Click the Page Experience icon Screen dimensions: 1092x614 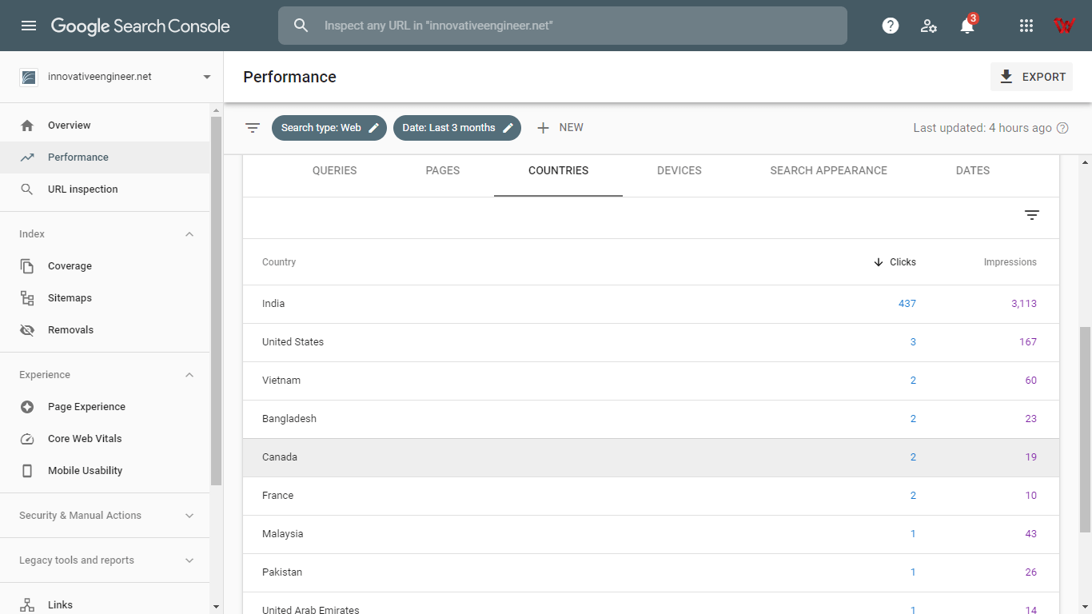coord(27,407)
